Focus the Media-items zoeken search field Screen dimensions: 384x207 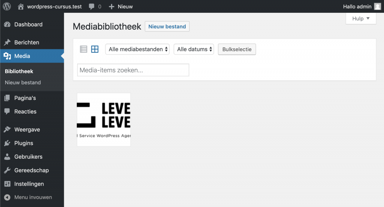pos(133,70)
